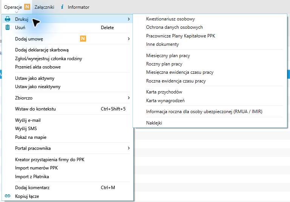Expand the Portal pracownika submenu arrow
Viewport: 290px width, 202px height.
129,148
